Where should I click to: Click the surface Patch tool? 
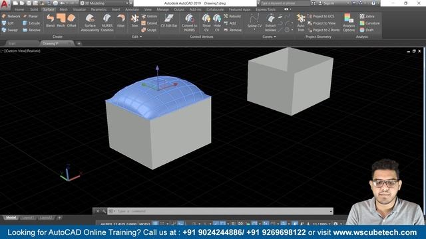61,21
